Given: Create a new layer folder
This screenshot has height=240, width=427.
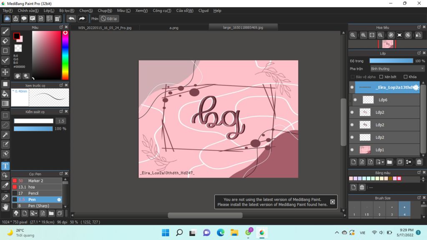Looking at the screenshot, I should 389,162.
